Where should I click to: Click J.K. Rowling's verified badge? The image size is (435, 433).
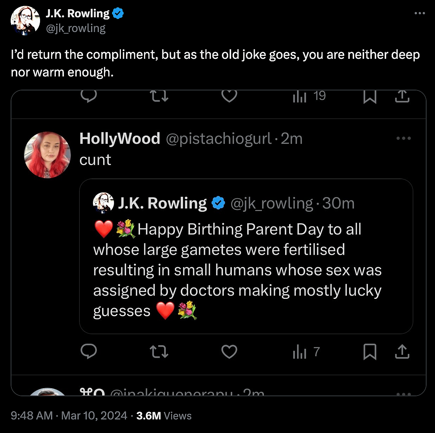pos(118,13)
